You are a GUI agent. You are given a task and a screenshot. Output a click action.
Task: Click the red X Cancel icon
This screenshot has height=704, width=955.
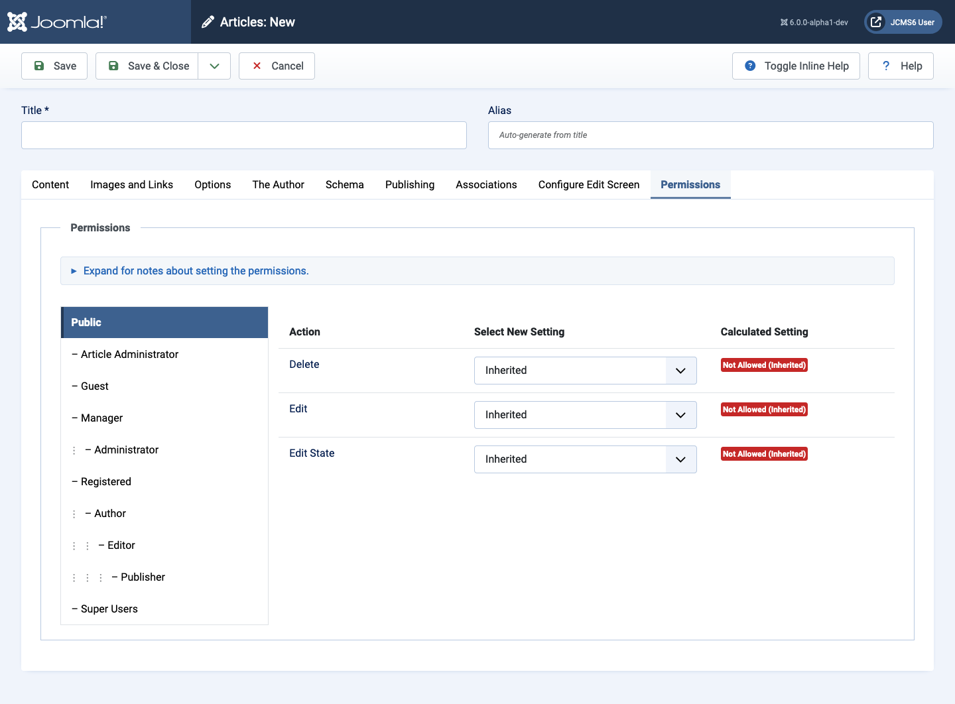tap(257, 66)
